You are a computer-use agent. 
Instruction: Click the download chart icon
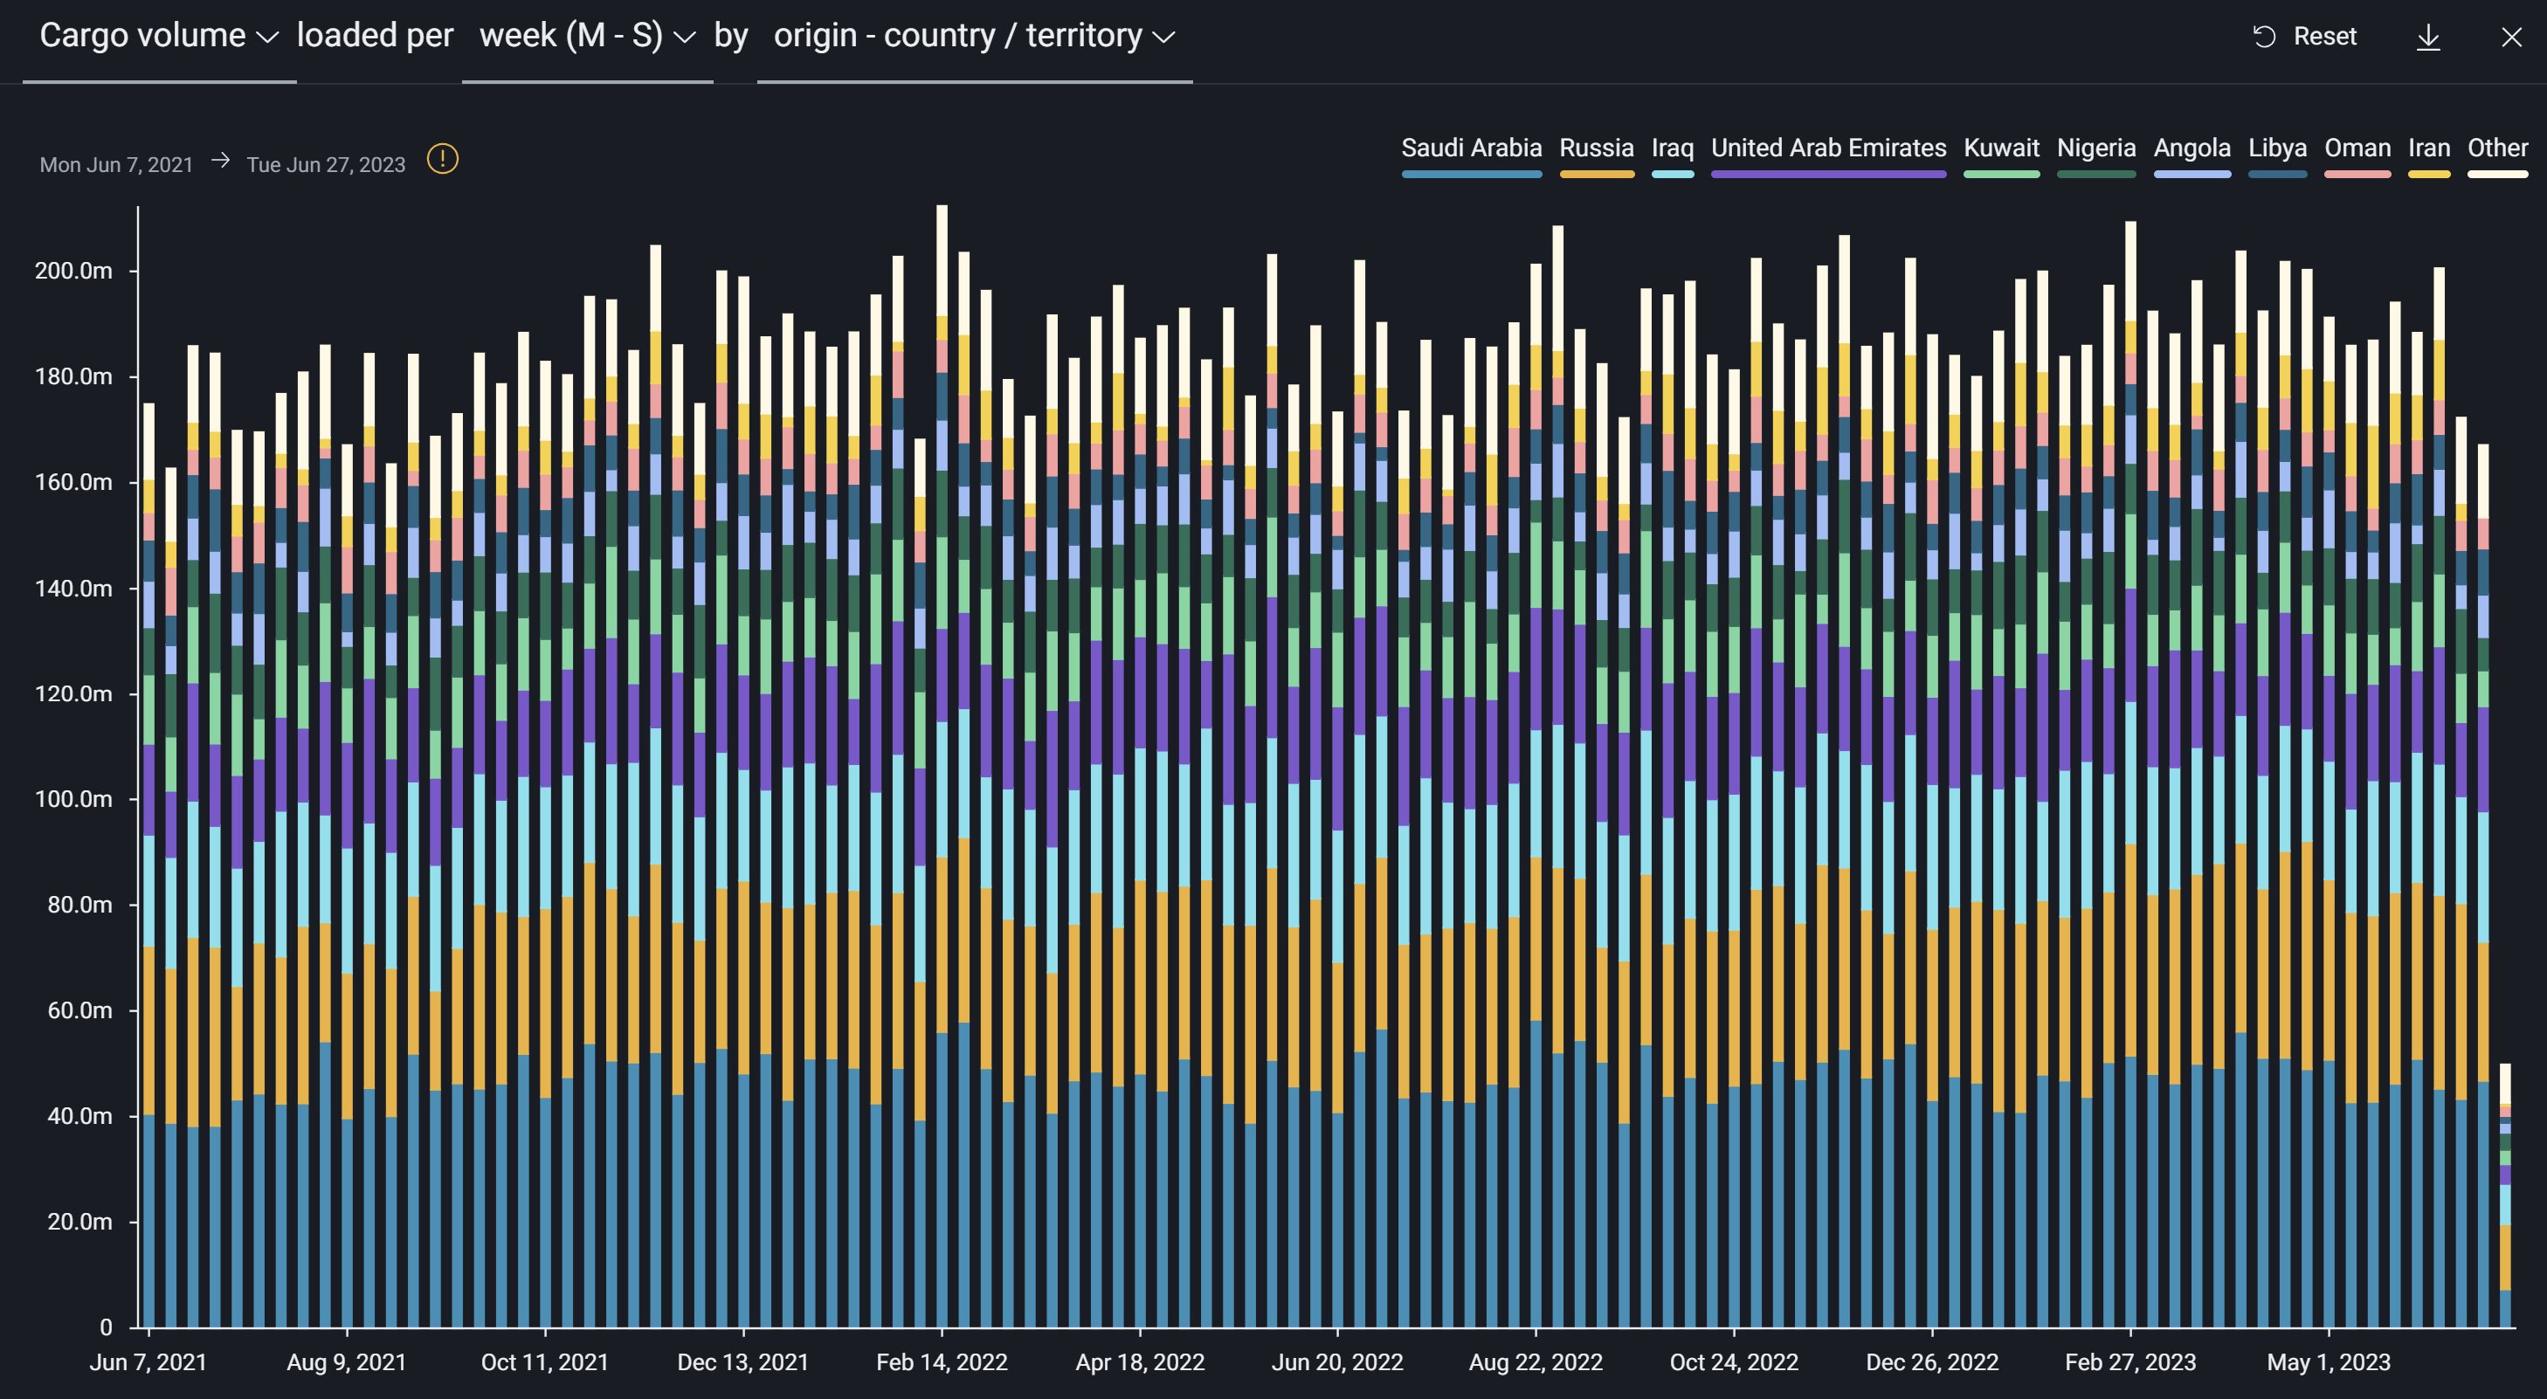click(x=2427, y=38)
